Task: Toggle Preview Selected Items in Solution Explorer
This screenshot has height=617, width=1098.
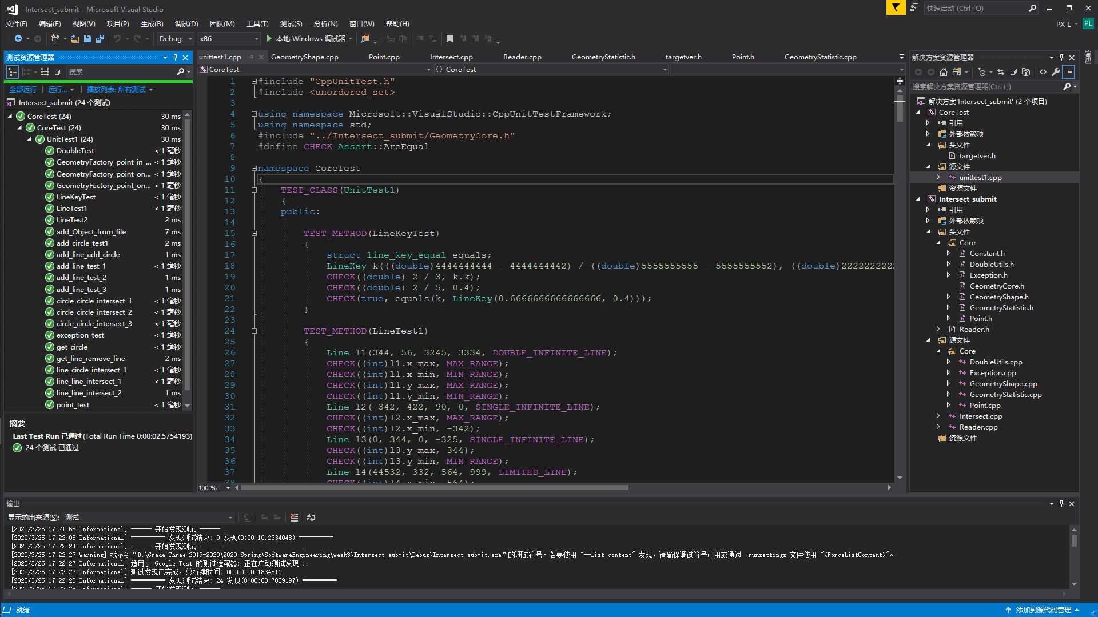Action: click(x=1068, y=72)
